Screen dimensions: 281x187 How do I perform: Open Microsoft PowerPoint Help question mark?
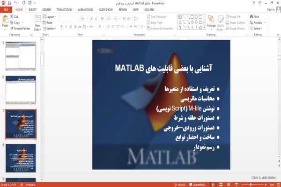tap(254, 3)
